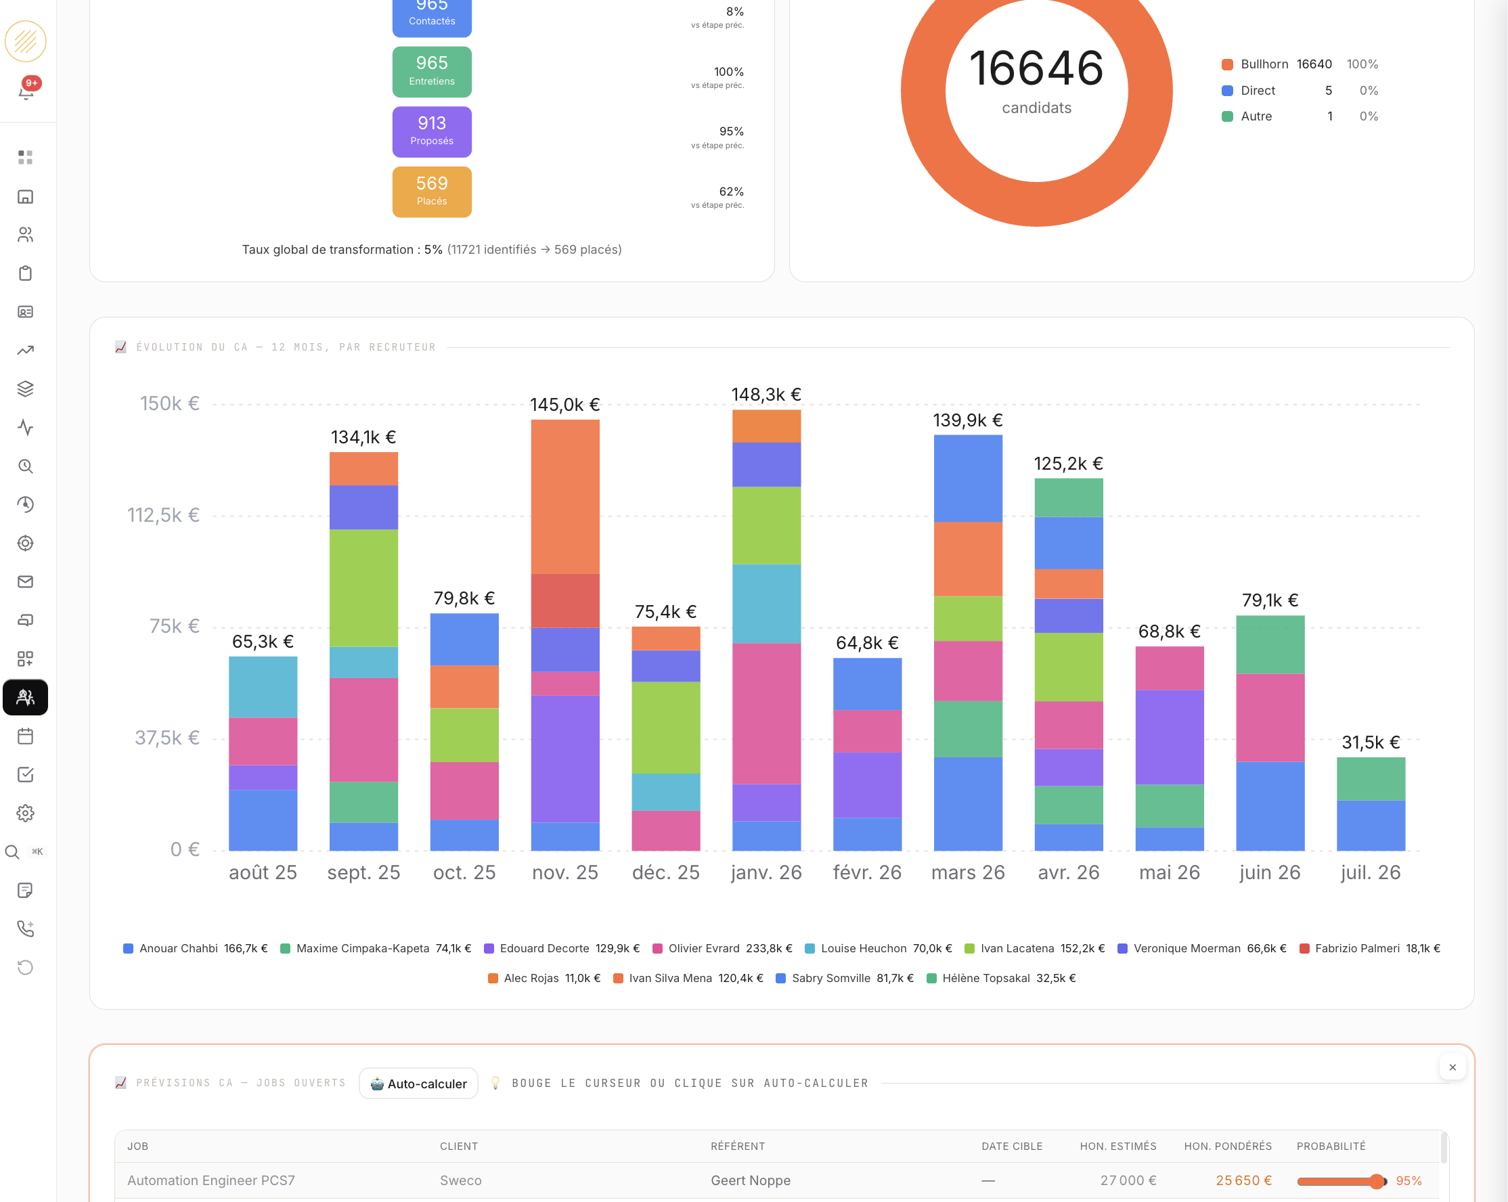Open the Automation Engineer PCS7 job row
This screenshot has height=1202, width=1508.
[776, 1181]
